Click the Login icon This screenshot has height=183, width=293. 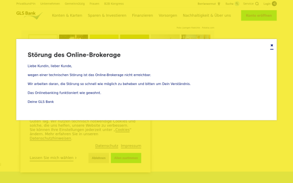[274, 4]
